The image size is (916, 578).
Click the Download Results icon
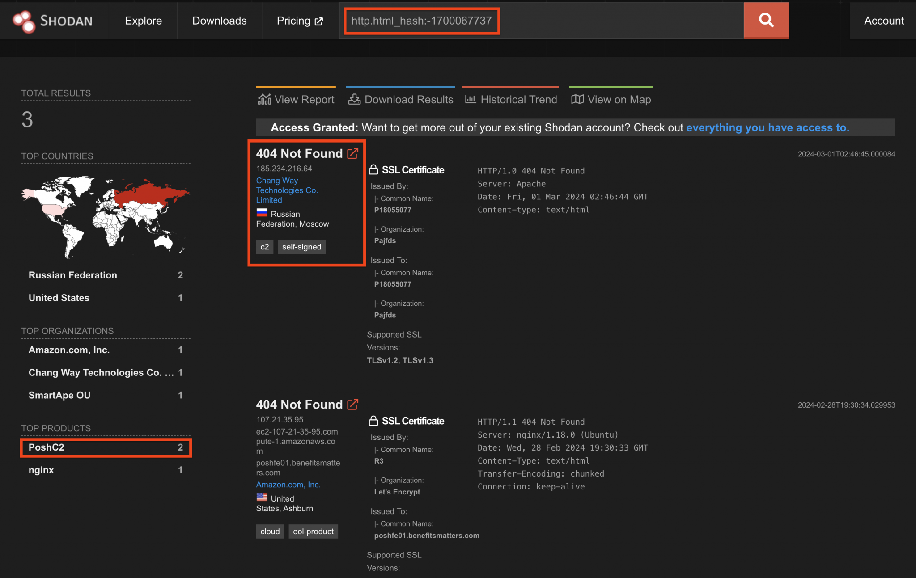[x=354, y=99]
